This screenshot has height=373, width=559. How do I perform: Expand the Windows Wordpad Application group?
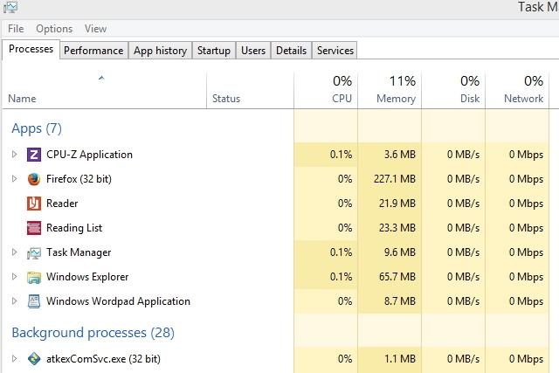tap(14, 301)
